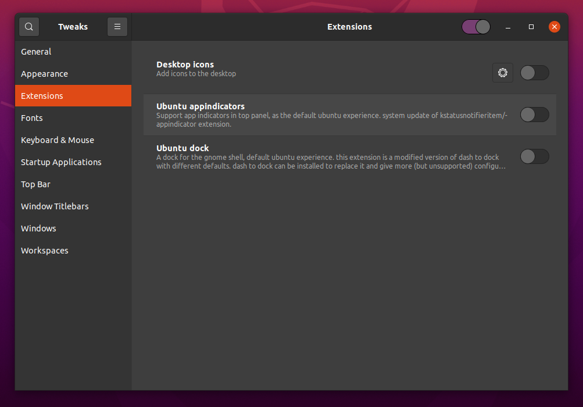The width and height of the screenshot is (583, 407).
Task: Toggle the global Extensions switch in header
Action: click(476, 27)
